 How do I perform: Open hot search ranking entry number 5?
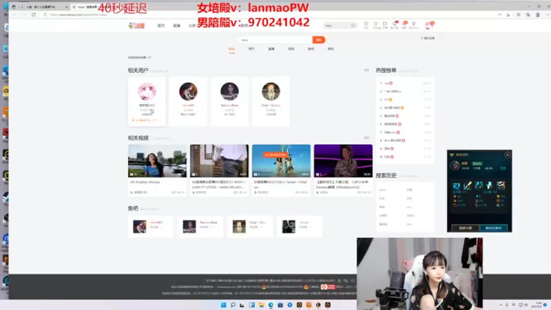405,116
